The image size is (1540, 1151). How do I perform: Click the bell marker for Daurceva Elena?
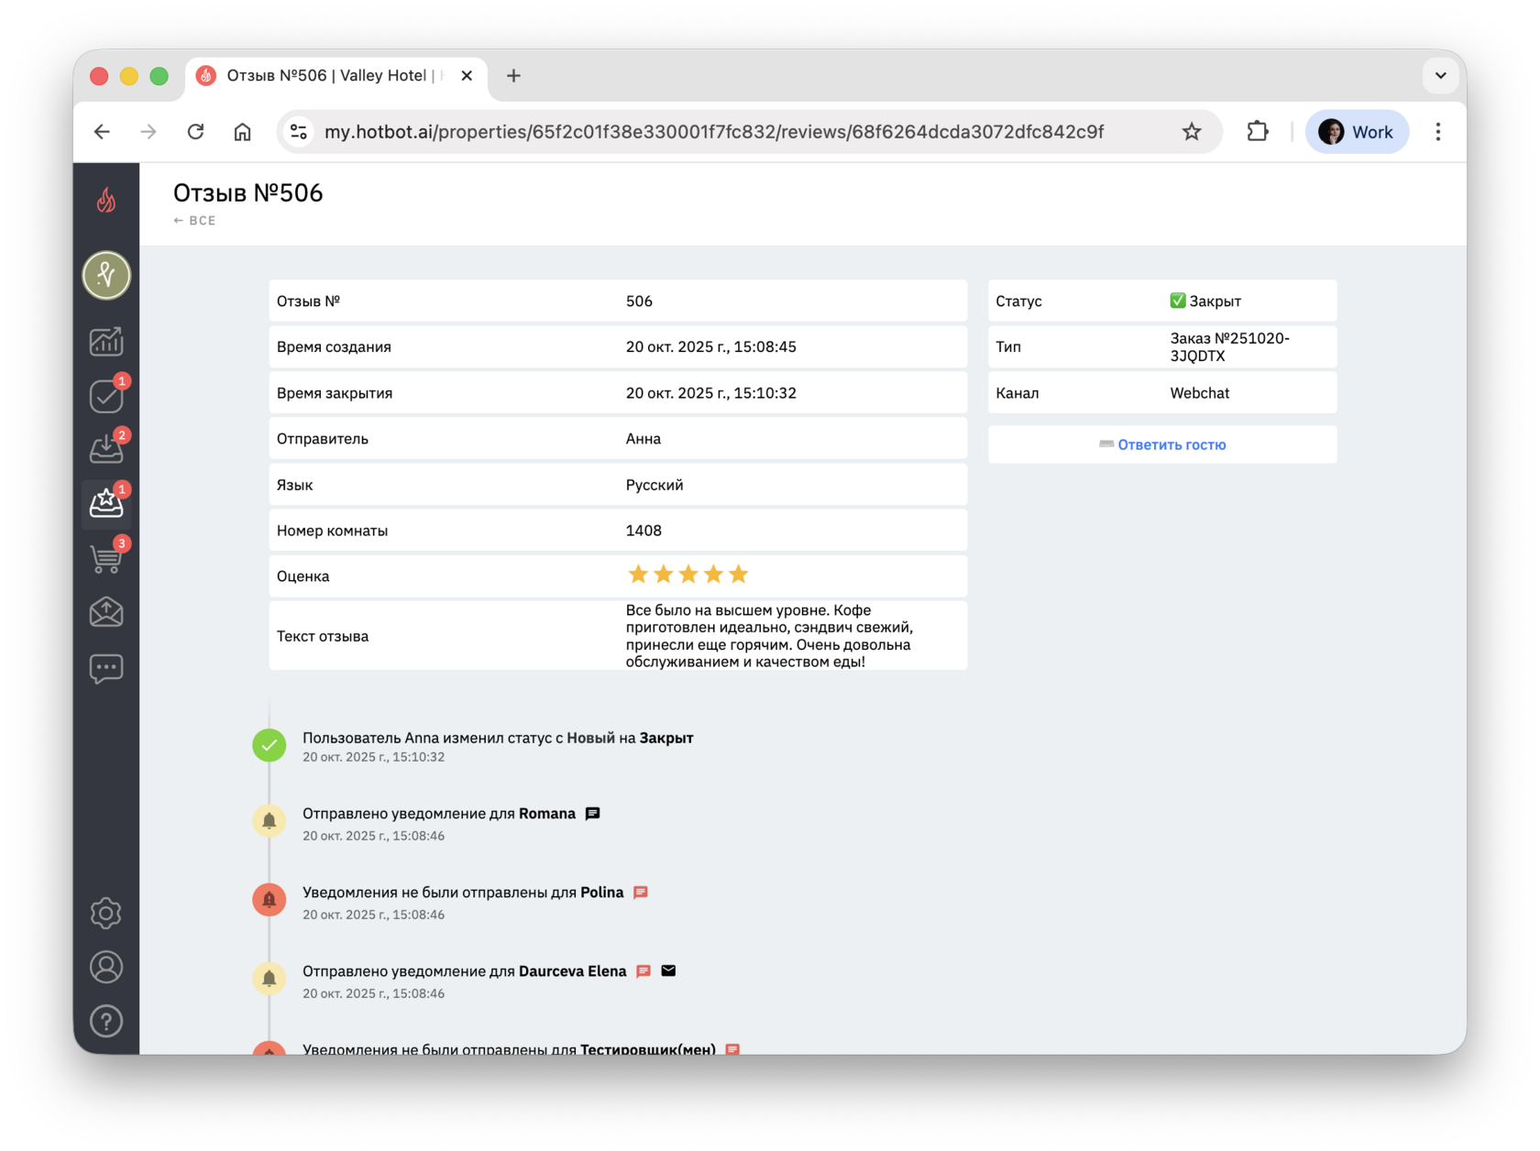269,978
